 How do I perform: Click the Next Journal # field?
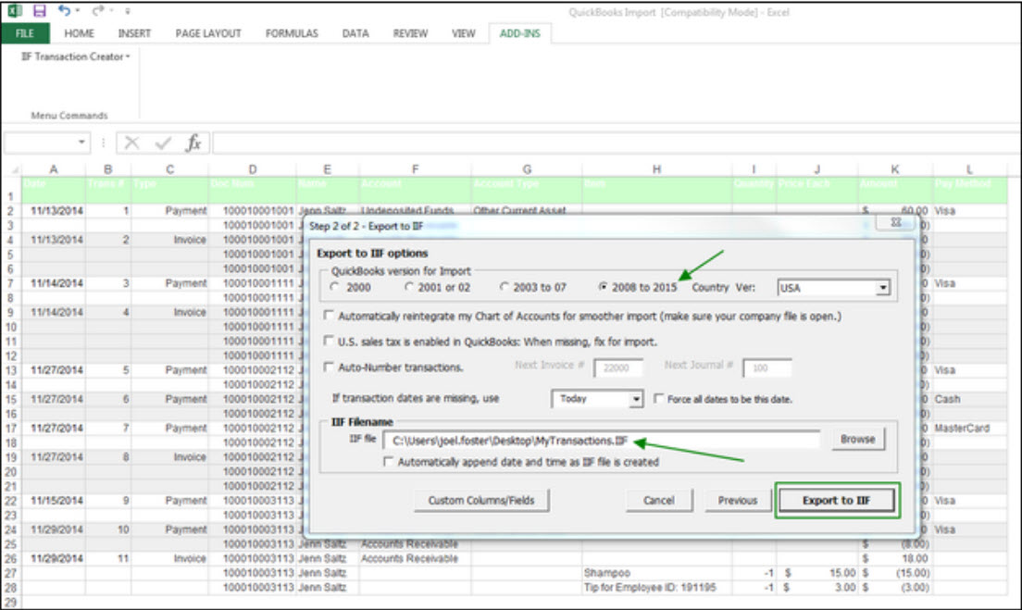767,367
